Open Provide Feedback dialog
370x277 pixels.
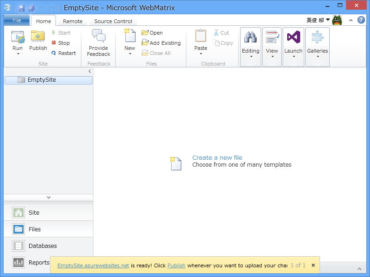99,42
